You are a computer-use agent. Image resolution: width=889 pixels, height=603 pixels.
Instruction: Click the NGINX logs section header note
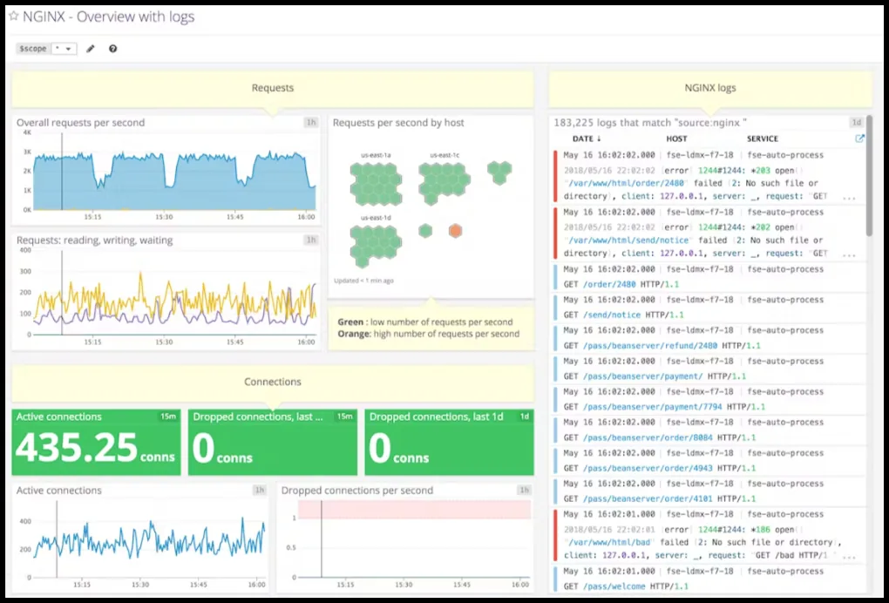point(710,88)
